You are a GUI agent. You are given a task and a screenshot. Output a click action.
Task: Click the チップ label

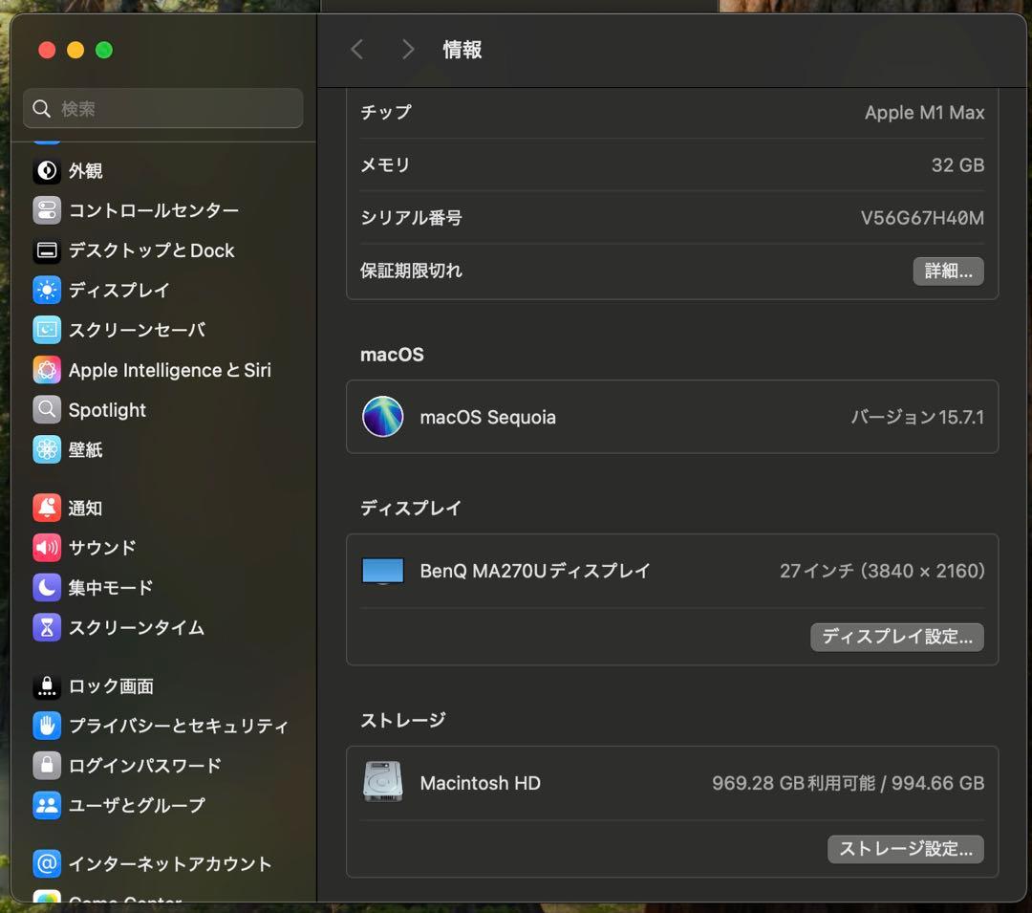pyautogui.click(x=386, y=113)
